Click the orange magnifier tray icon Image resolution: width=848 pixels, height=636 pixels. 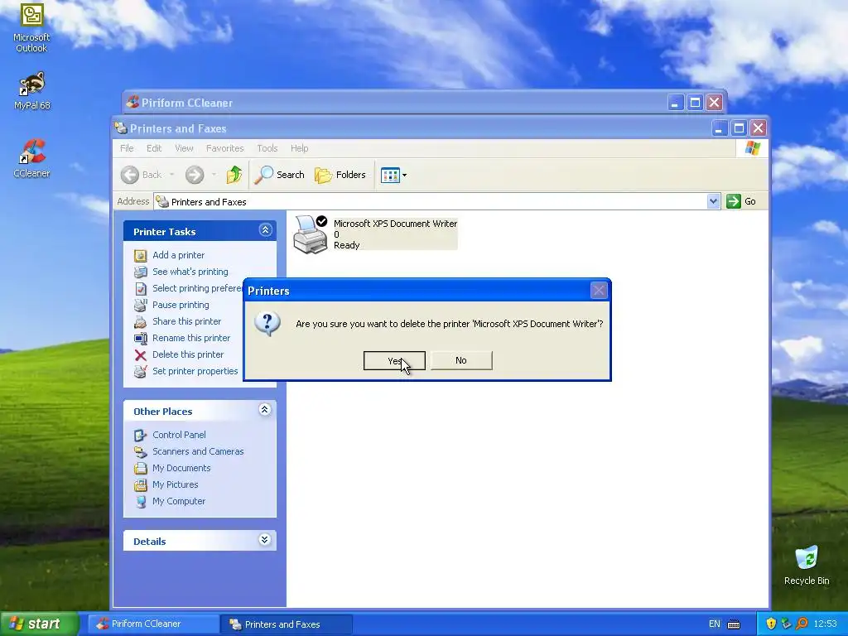coord(802,624)
